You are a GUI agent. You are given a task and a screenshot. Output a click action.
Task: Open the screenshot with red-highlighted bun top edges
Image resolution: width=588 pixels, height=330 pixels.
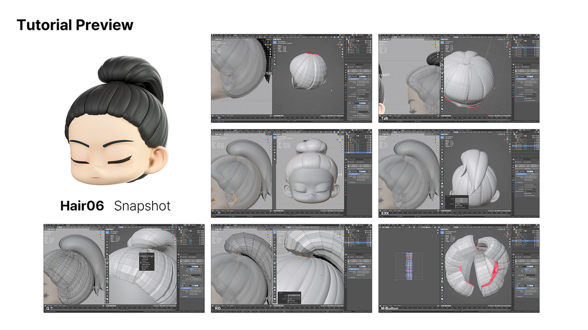tap(291, 78)
